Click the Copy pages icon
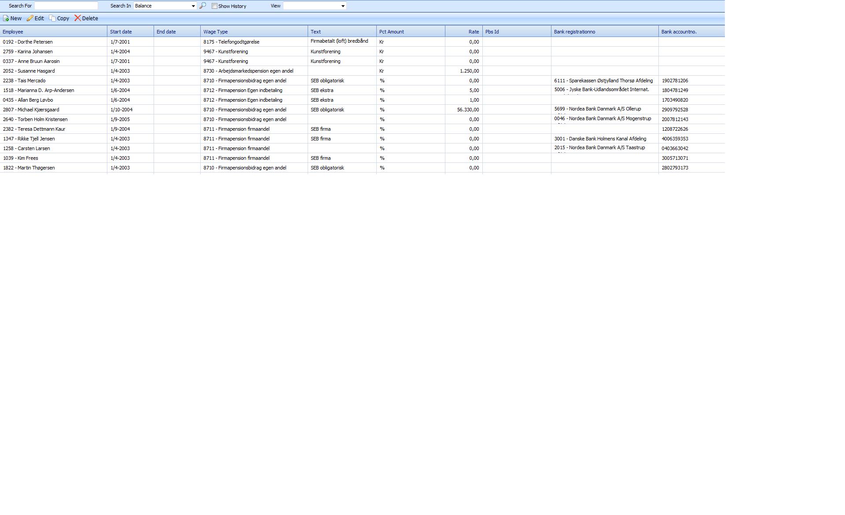This screenshot has height=515, width=845. (52, 18)
